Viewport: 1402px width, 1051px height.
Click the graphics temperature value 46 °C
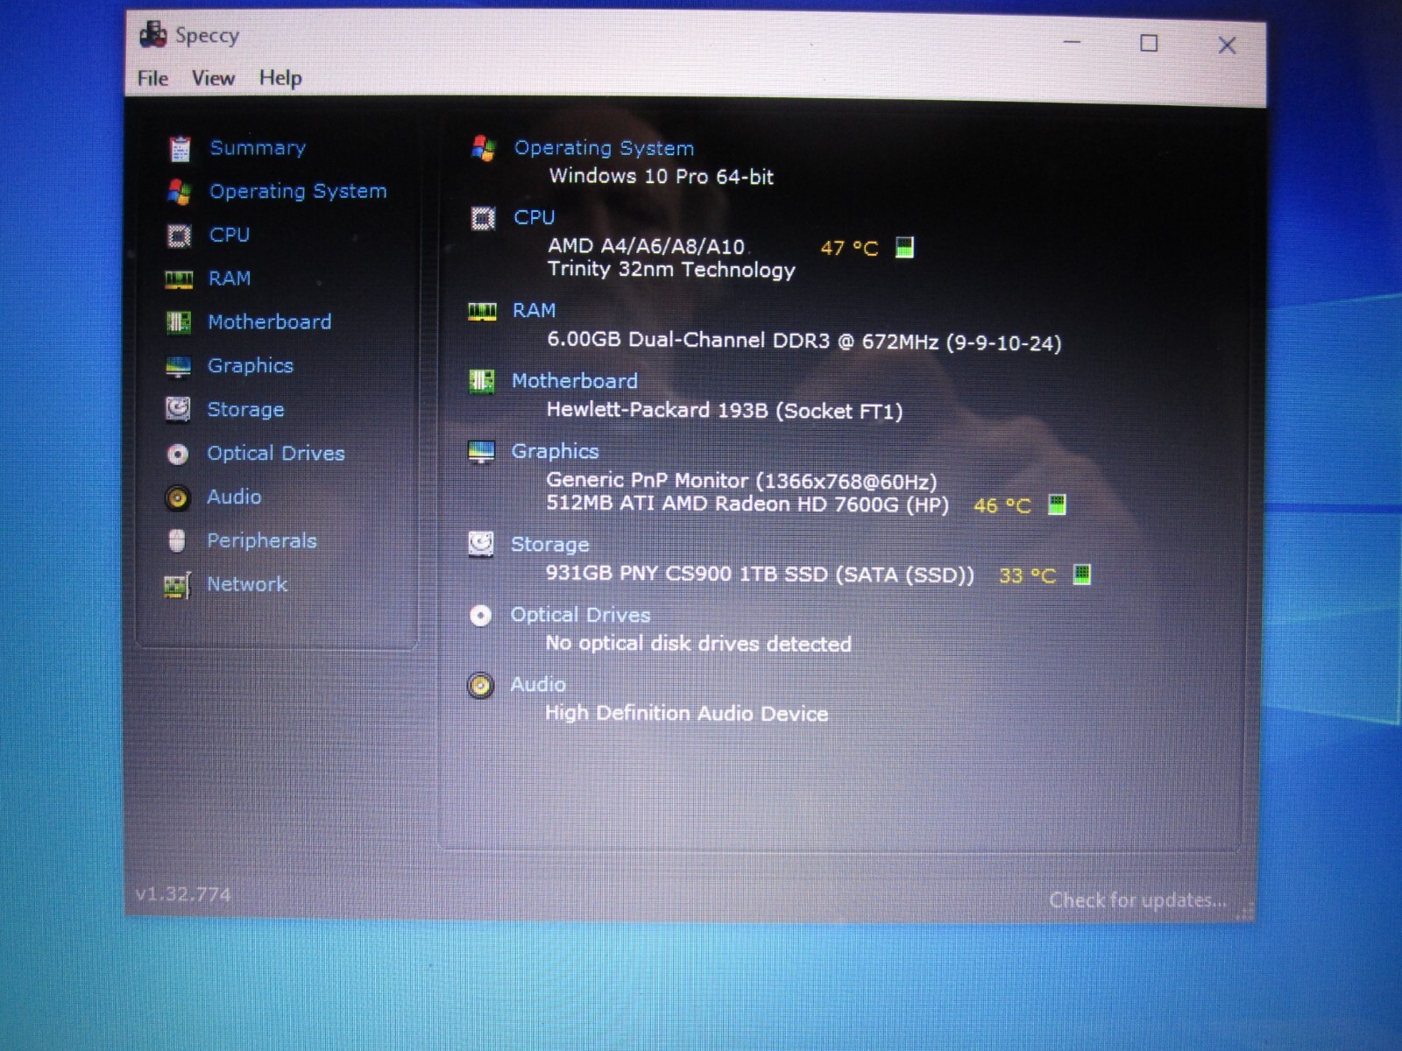pos(1002,505)
